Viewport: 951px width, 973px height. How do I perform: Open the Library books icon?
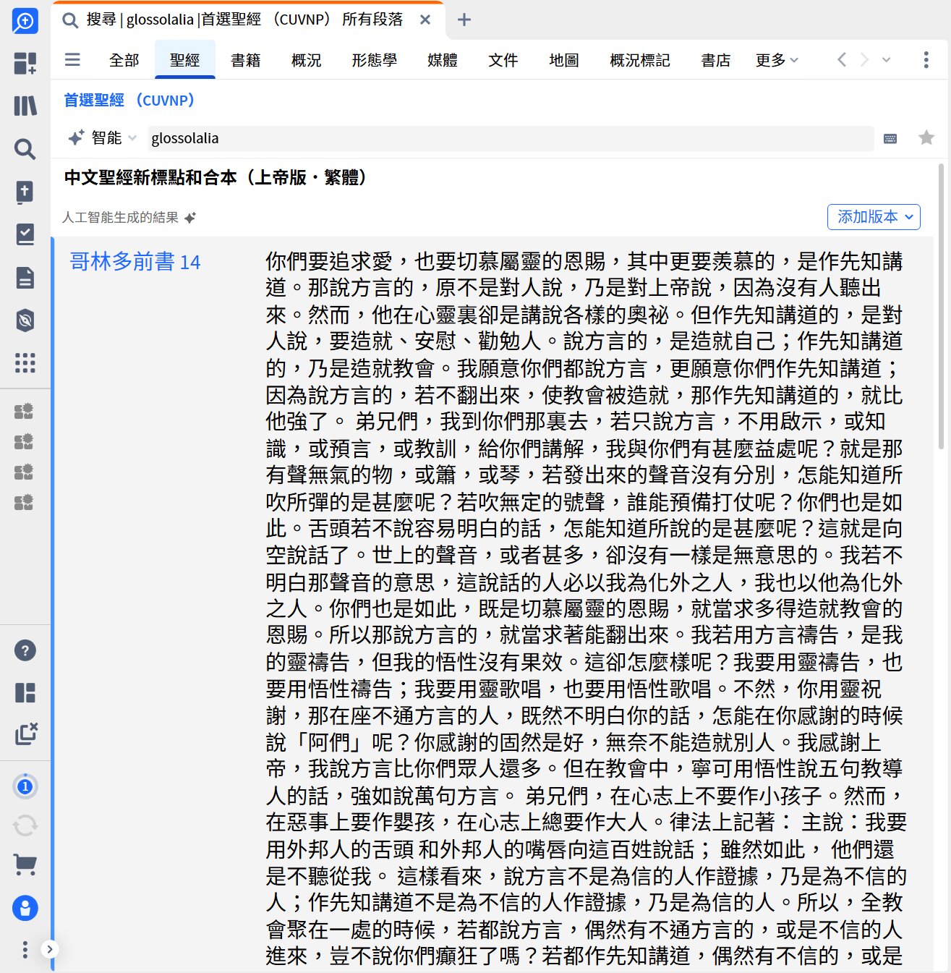click(x=25, y=106)
